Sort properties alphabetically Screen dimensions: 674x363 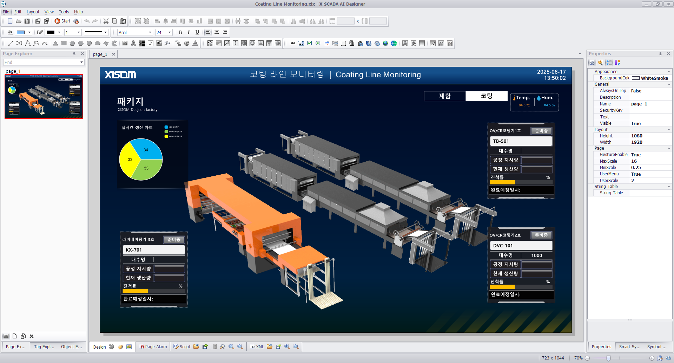pyautogui.click(x=617, y=63)
